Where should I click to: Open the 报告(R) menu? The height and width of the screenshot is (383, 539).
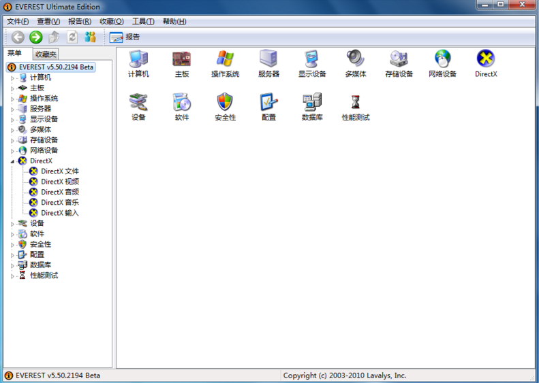(x=80, y=21)
